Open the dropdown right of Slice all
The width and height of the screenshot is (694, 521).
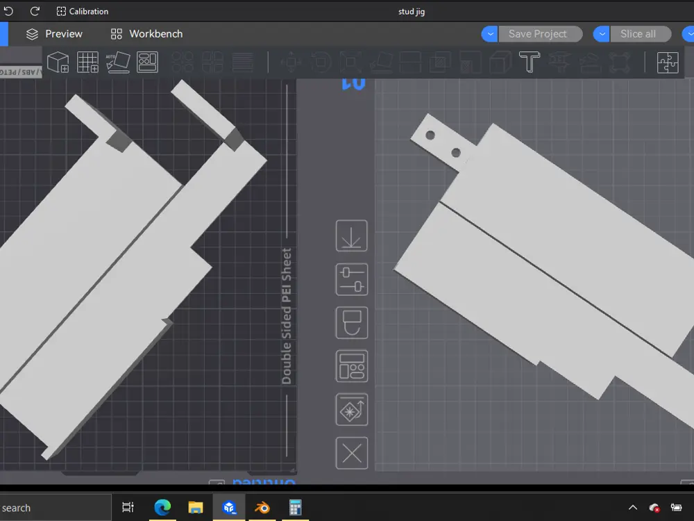[688, 34]
